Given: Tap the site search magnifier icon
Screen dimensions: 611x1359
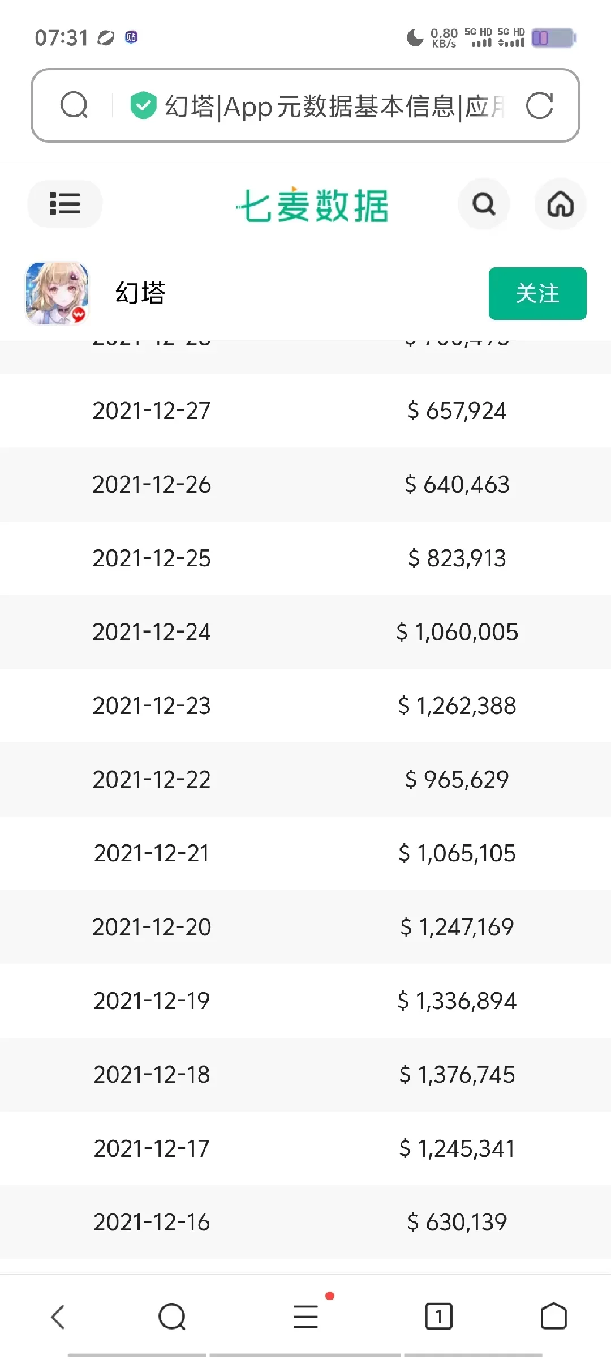Looking at the screenshot, I should pos(484,204).
